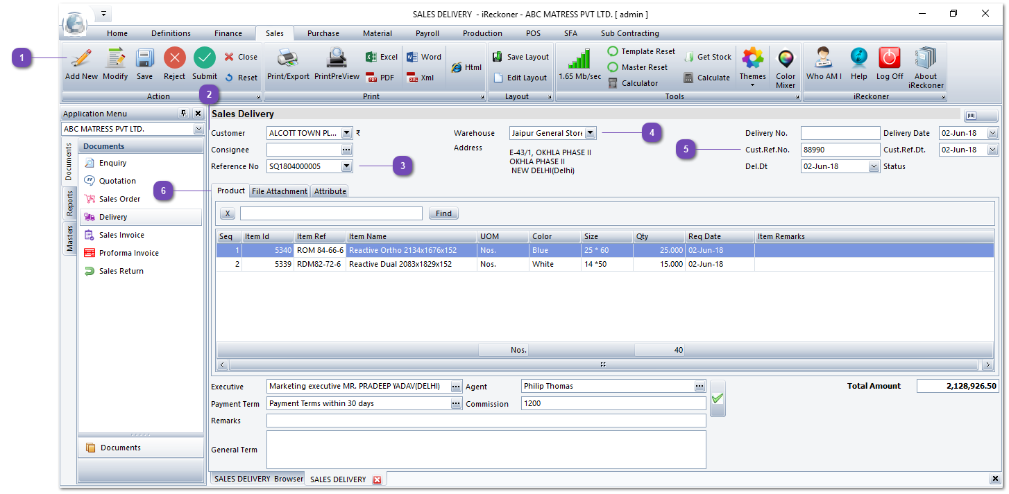This screenshot has width=1009, height=494.
Task: Open Sales Invoice in Documents list
Action: point(121,235)
